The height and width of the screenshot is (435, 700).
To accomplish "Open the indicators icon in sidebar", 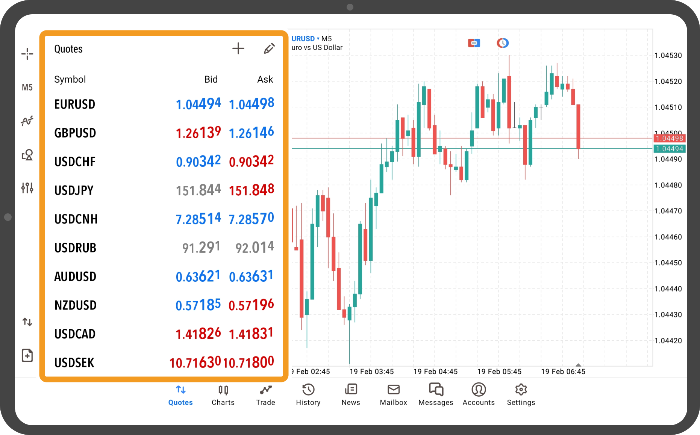I will (x=27, y=121).
